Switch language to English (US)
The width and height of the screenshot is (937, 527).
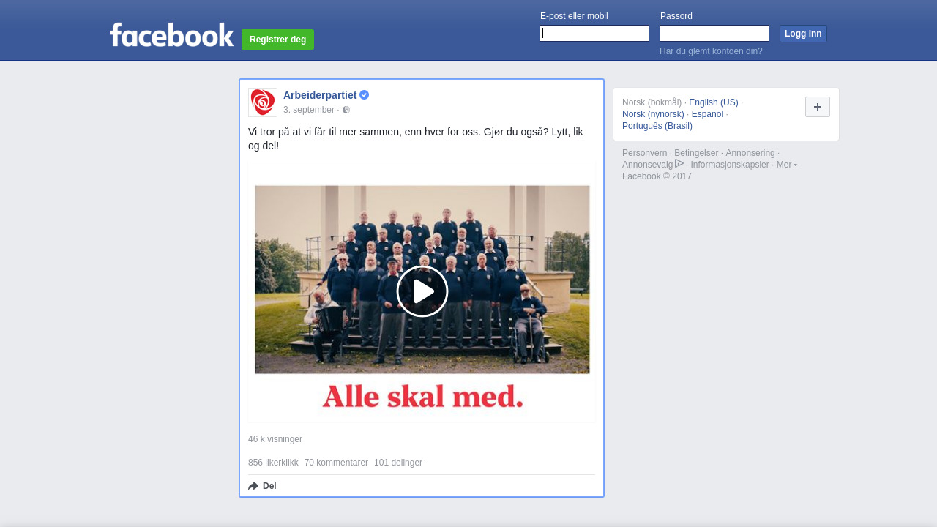[x=714, y=102]
